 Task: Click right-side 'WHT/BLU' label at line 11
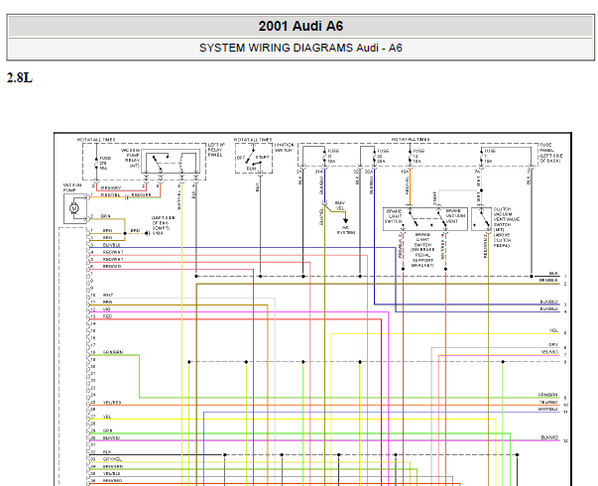(x=548, y=409)
